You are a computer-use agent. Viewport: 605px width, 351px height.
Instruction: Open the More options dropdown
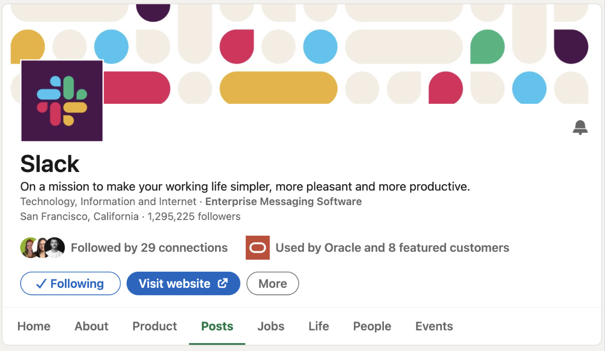(x=273, y=283)
